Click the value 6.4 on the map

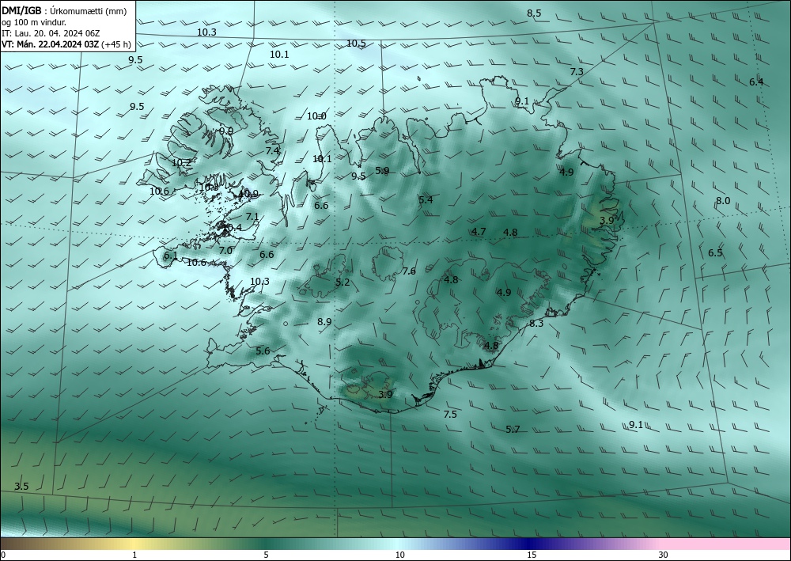(756, 82)
